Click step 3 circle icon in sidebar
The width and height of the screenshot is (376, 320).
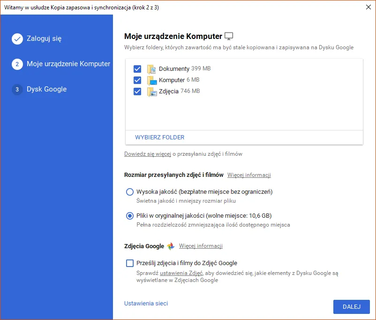point(17,90)
